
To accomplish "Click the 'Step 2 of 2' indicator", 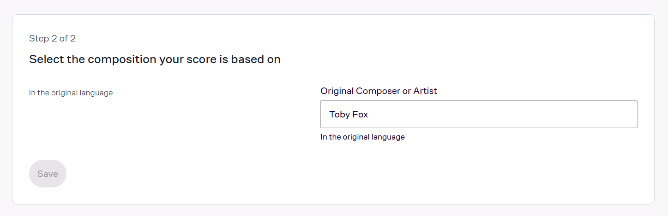I will [x=52, y=38].
